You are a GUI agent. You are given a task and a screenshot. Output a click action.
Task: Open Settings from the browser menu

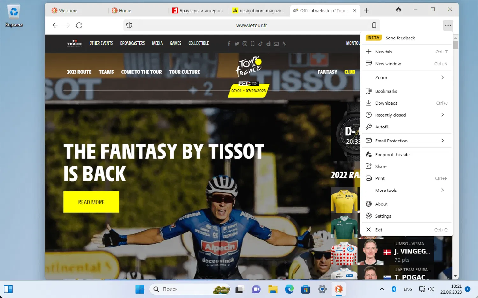[407, 216]
